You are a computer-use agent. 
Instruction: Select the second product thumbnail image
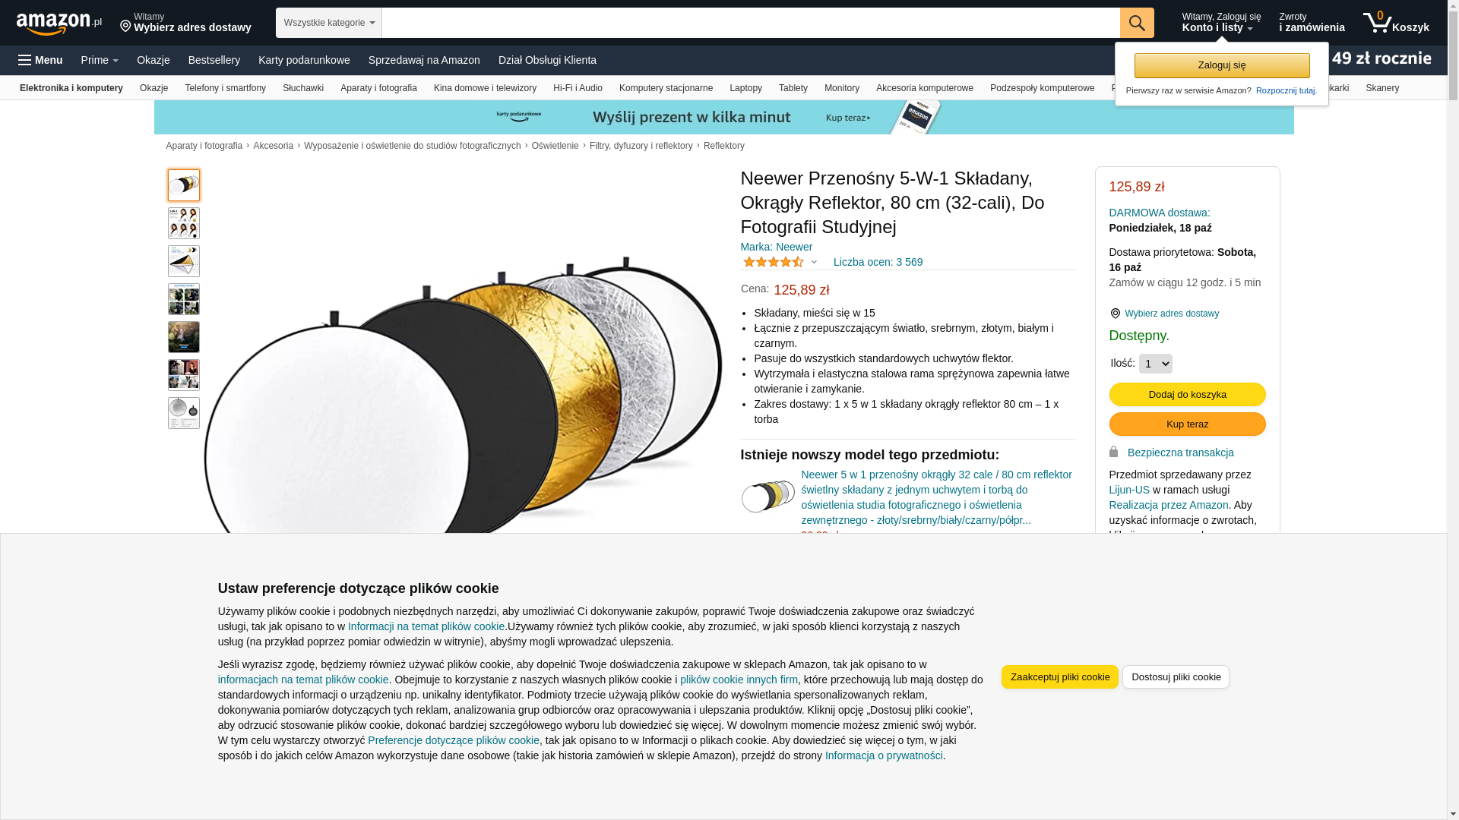(x=184, y=223)
